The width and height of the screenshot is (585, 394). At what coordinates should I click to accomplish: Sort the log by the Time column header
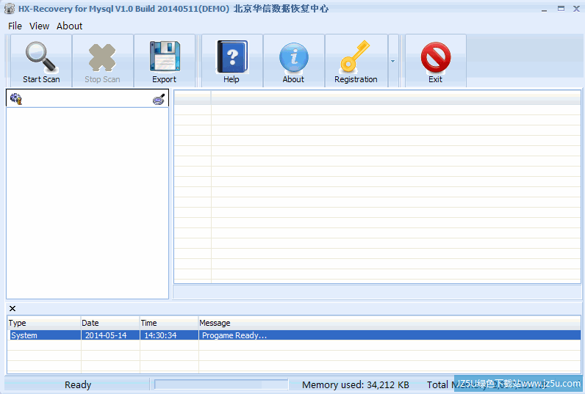(x=169, y=323)
